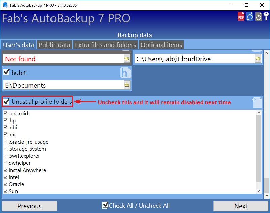Click the Next button
Screen dimensions: 270x213
tap(241, 206)
